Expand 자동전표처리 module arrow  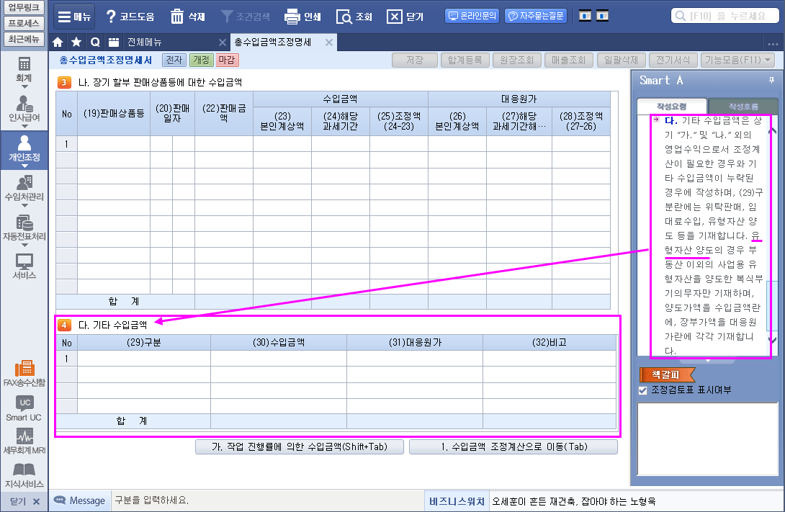[x=24, y=245]
